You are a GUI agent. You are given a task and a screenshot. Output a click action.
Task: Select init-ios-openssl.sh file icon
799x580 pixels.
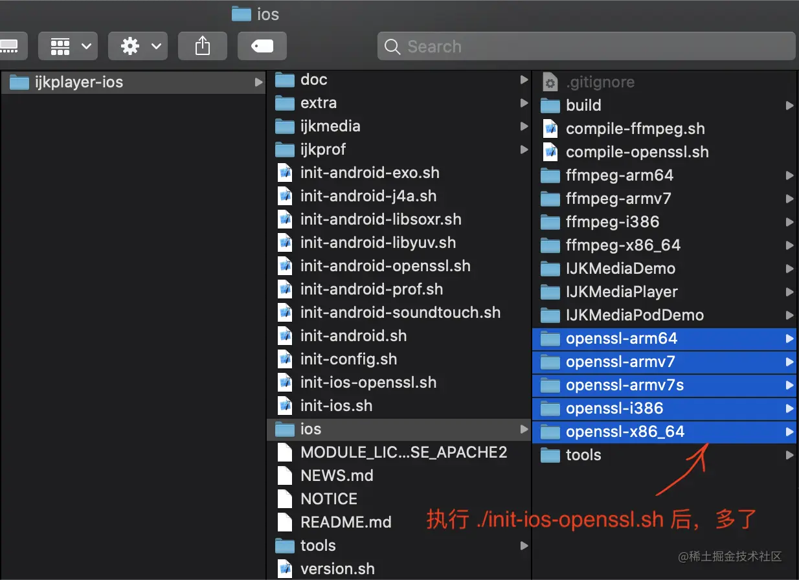click(x=285, y=383)
